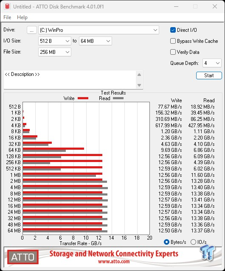Viewport: 225px width, 271px height.
Task: Click the 12 MB read value 13.41 GB/s
Action: tap(202, 200)
